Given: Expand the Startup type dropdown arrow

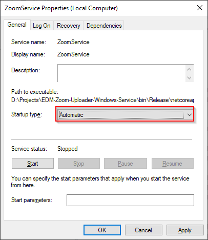Looking at the screenshot, I should pyautogui.click(x=189, y=115).
